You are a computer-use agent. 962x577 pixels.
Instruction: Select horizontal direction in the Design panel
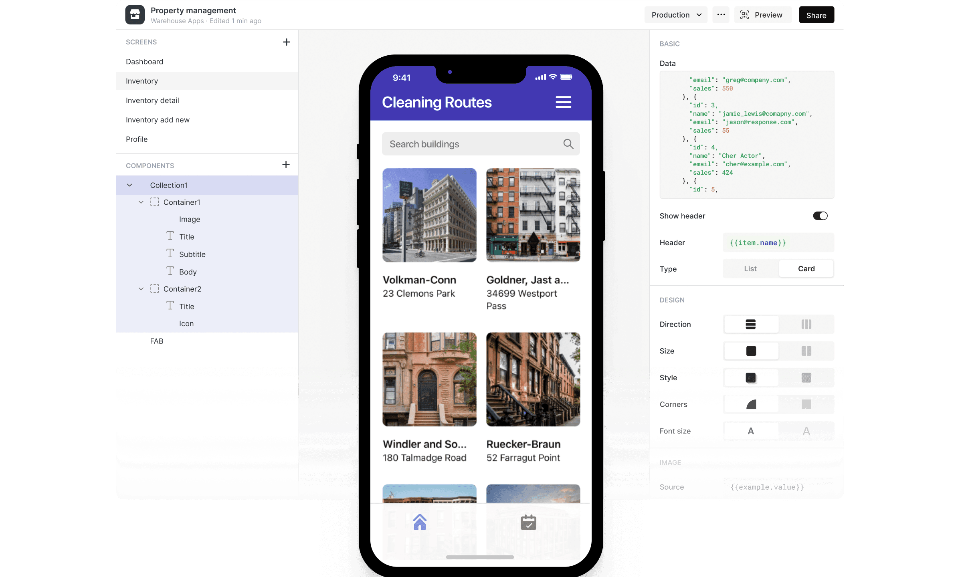pos(806,324)
